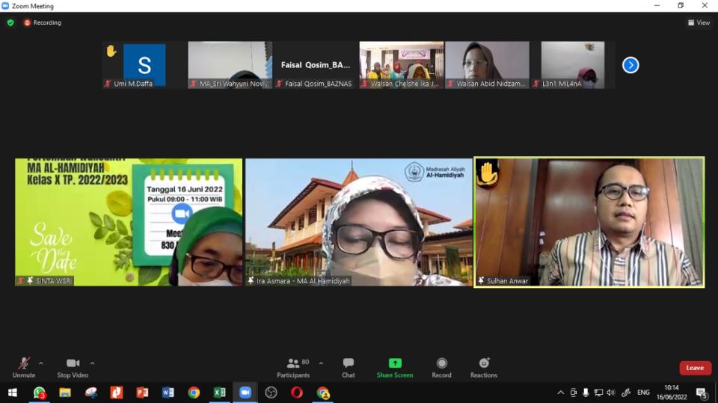Click the Record icon in the toolbar
Screen dimensions: 718x403
coord(441,366)
